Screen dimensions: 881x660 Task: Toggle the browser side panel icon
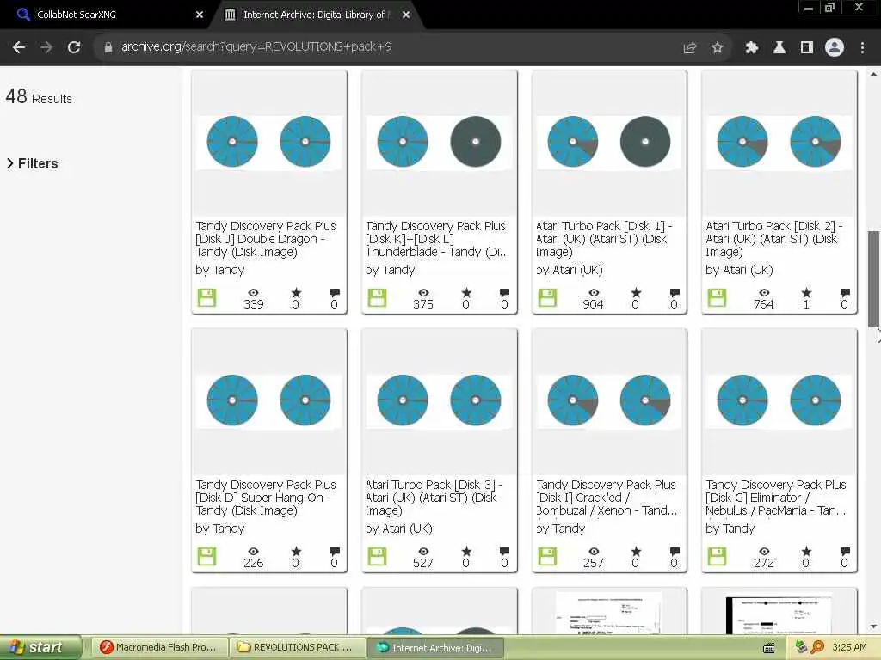[x=807, y=48]
